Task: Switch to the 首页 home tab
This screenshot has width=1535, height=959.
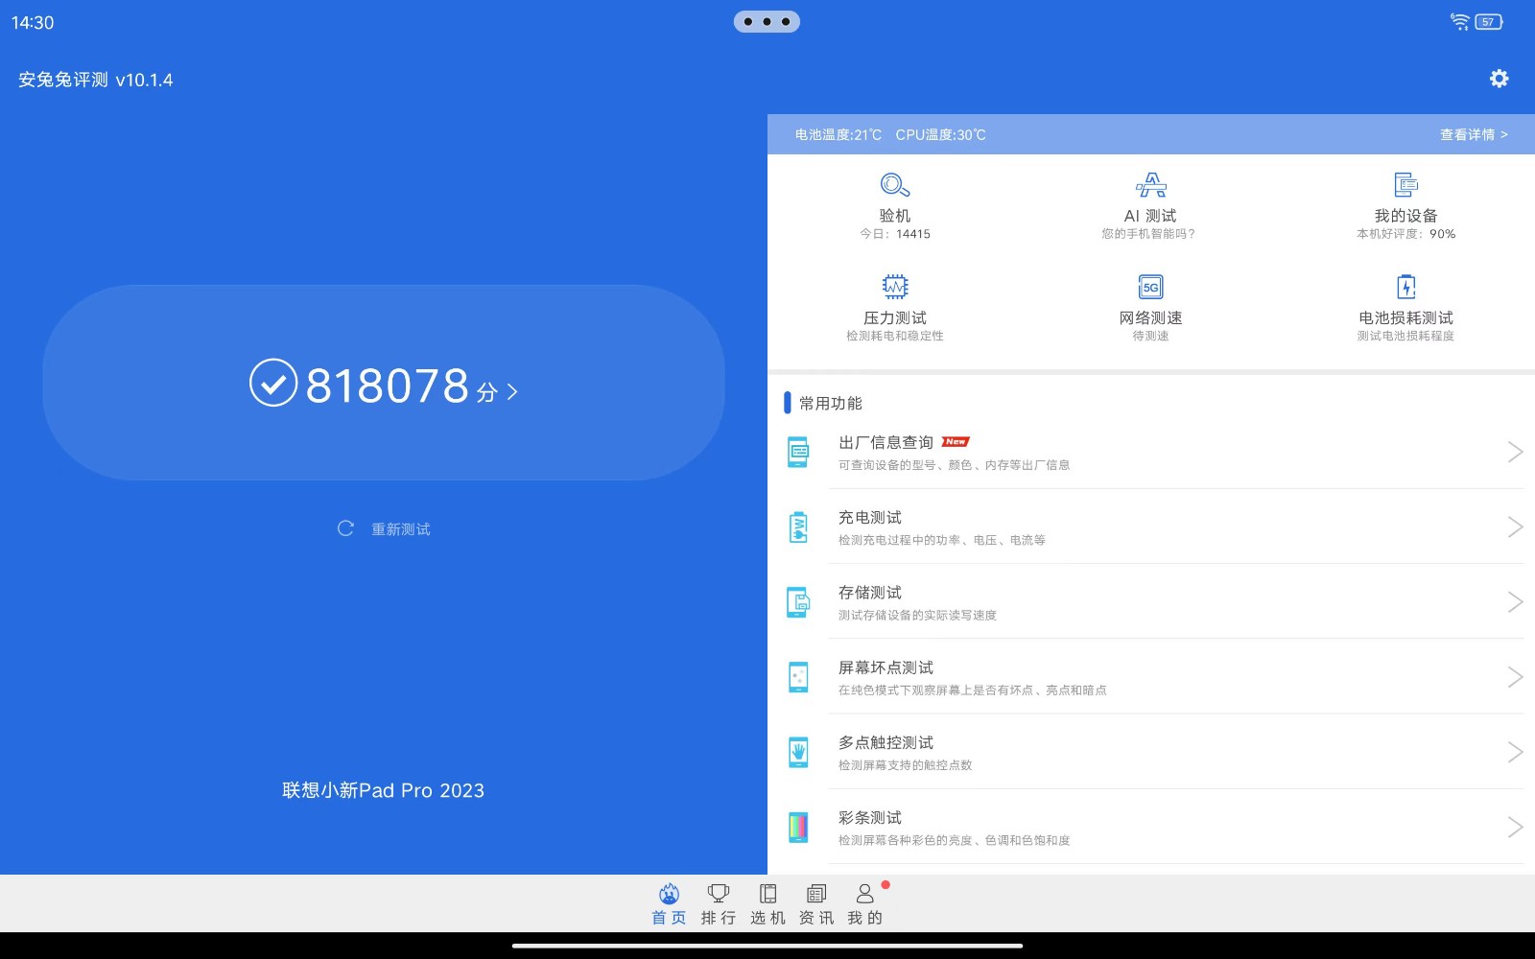Action: tap(669, 904)
